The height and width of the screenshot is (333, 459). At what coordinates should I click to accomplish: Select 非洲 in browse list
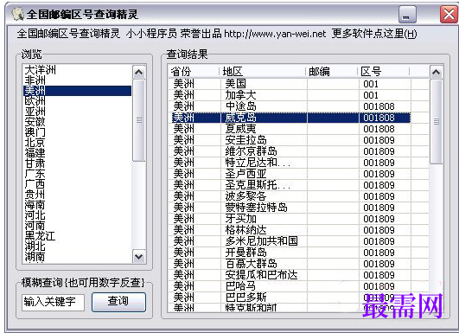coord(77,80)
